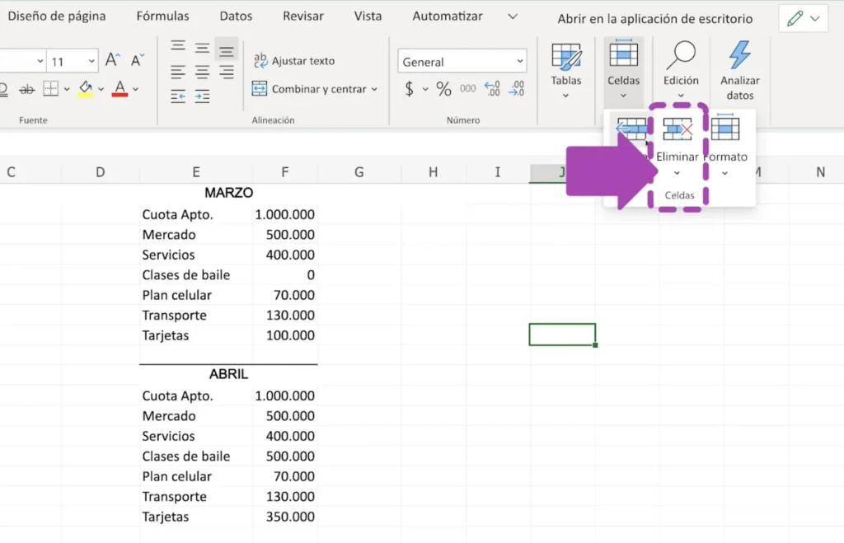Open the General number format dropdown
The image size is (844, 543).
click(x=462, y=62)
